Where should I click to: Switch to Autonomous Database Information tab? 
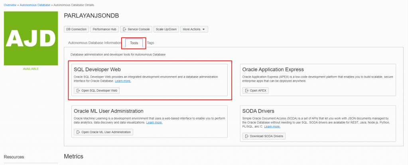[95, 43]
